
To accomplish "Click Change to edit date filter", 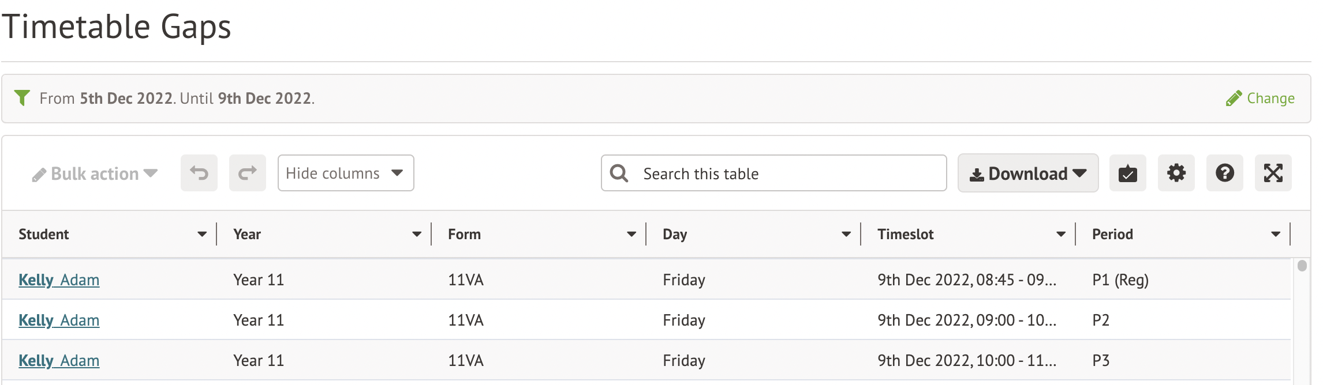I will point(1261,99).
